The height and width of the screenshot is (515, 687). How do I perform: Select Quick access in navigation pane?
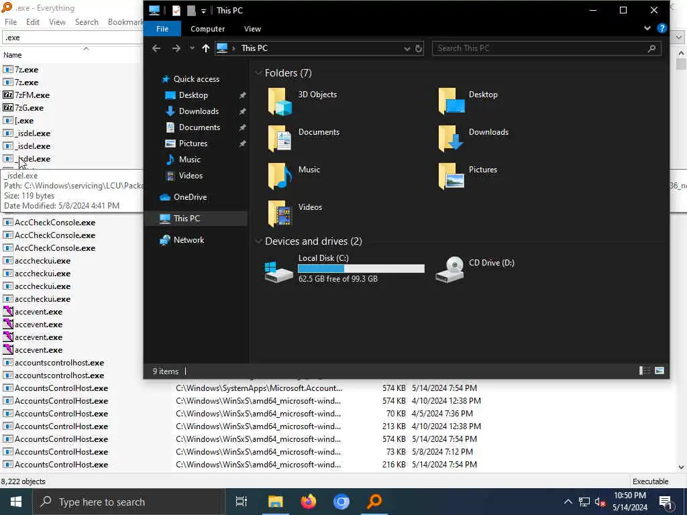[x=197, y=79]
